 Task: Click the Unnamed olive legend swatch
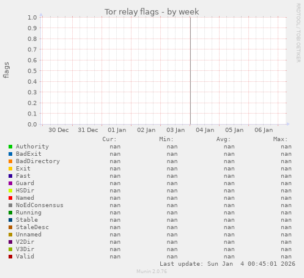click(10, 235)
